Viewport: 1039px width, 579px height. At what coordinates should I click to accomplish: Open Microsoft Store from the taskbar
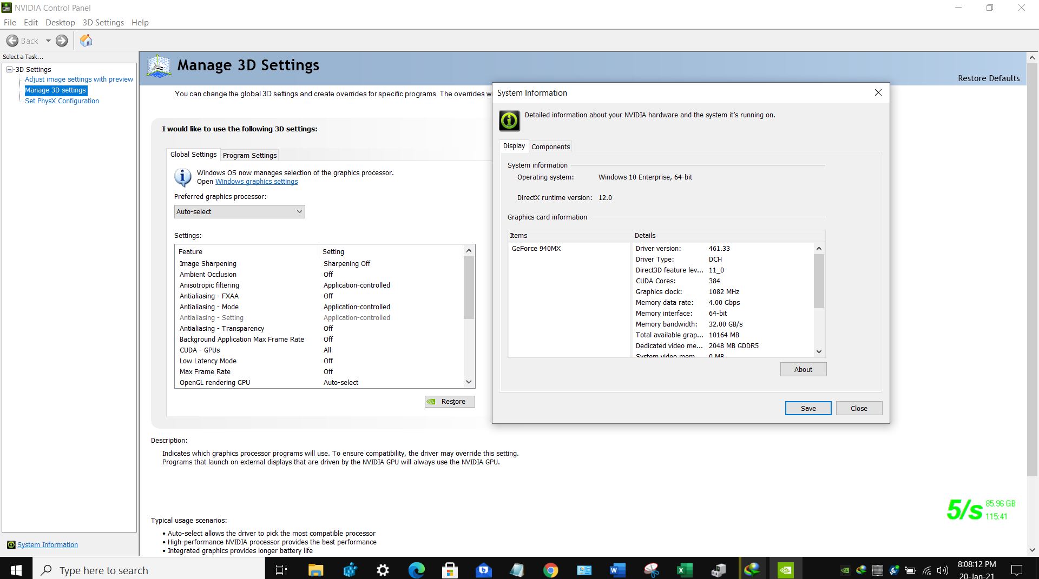[450, 570]
